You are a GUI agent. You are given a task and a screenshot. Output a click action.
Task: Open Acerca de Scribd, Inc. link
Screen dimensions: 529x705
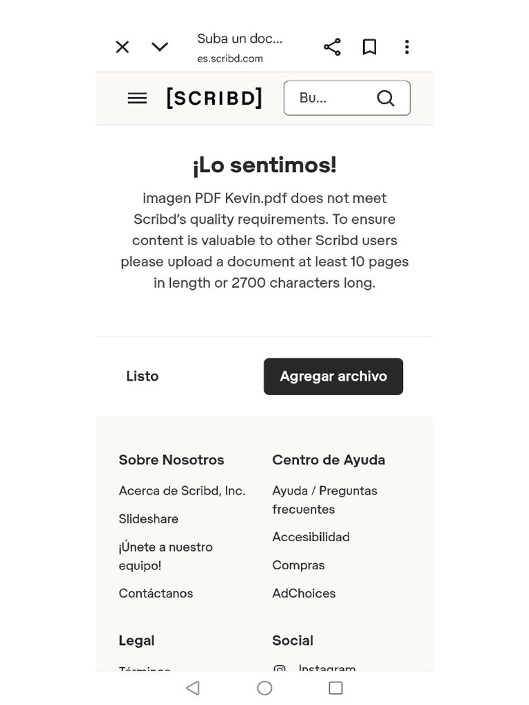(182, 490)
